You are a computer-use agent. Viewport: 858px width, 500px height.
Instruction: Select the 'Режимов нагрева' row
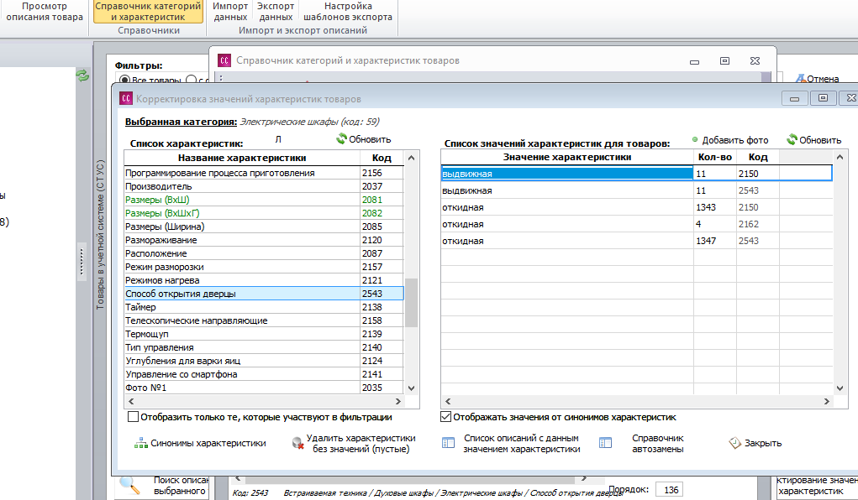(264, 280)
